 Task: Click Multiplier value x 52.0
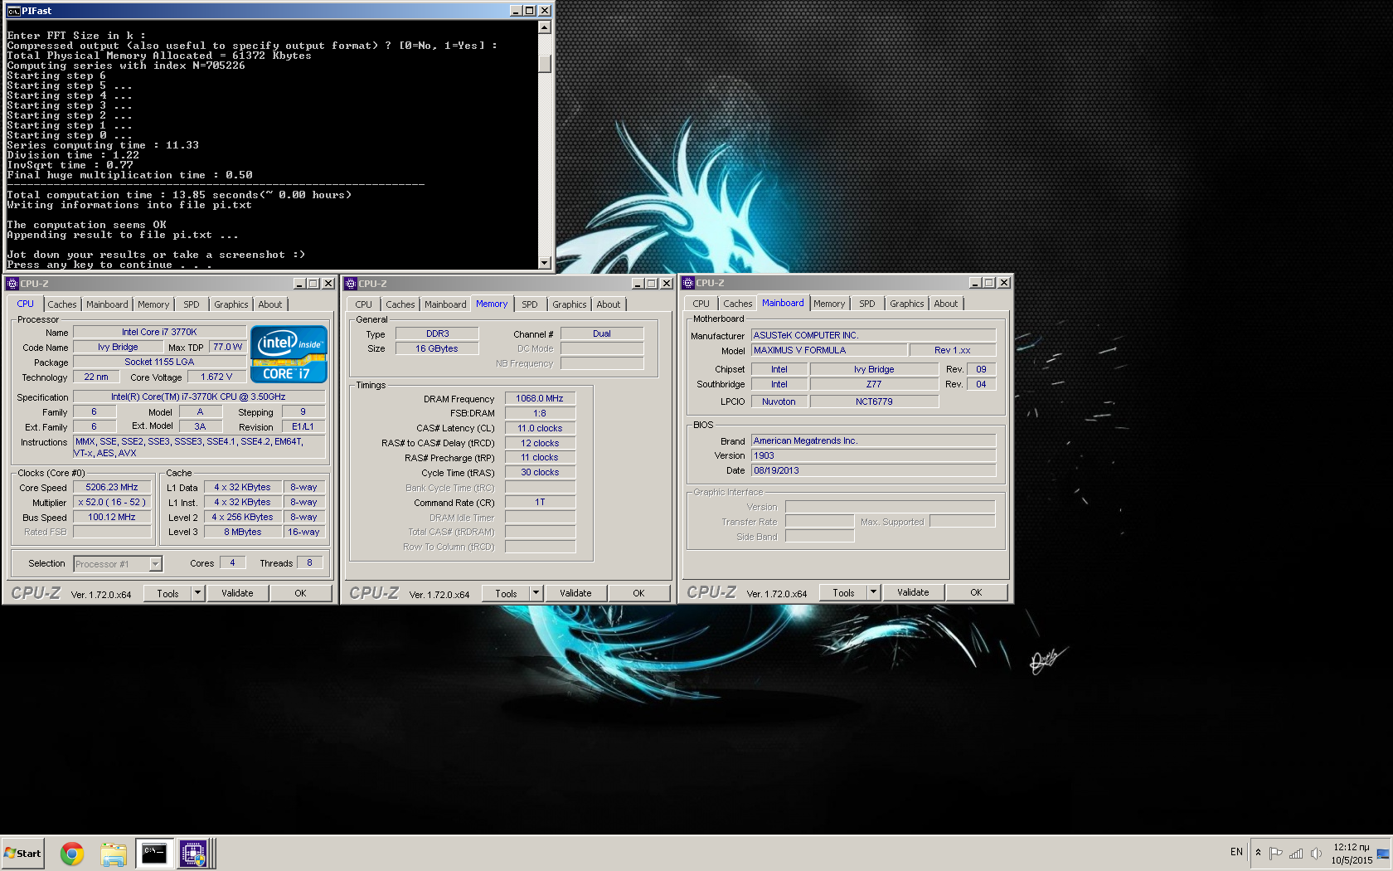pyautogui.click(x=112, y=502)
